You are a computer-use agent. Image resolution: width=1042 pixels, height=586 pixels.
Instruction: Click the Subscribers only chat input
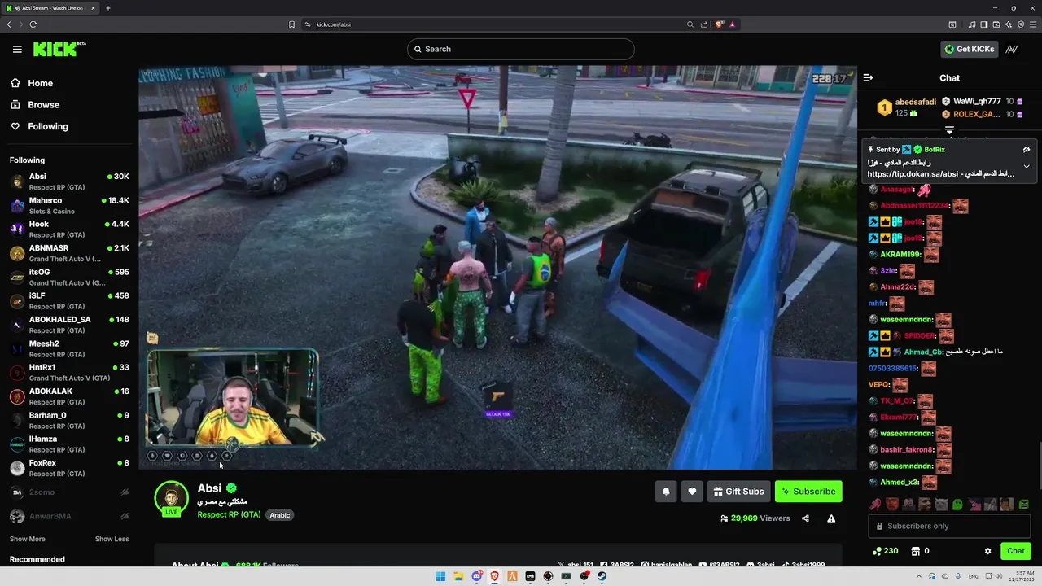tap(949, 526)
